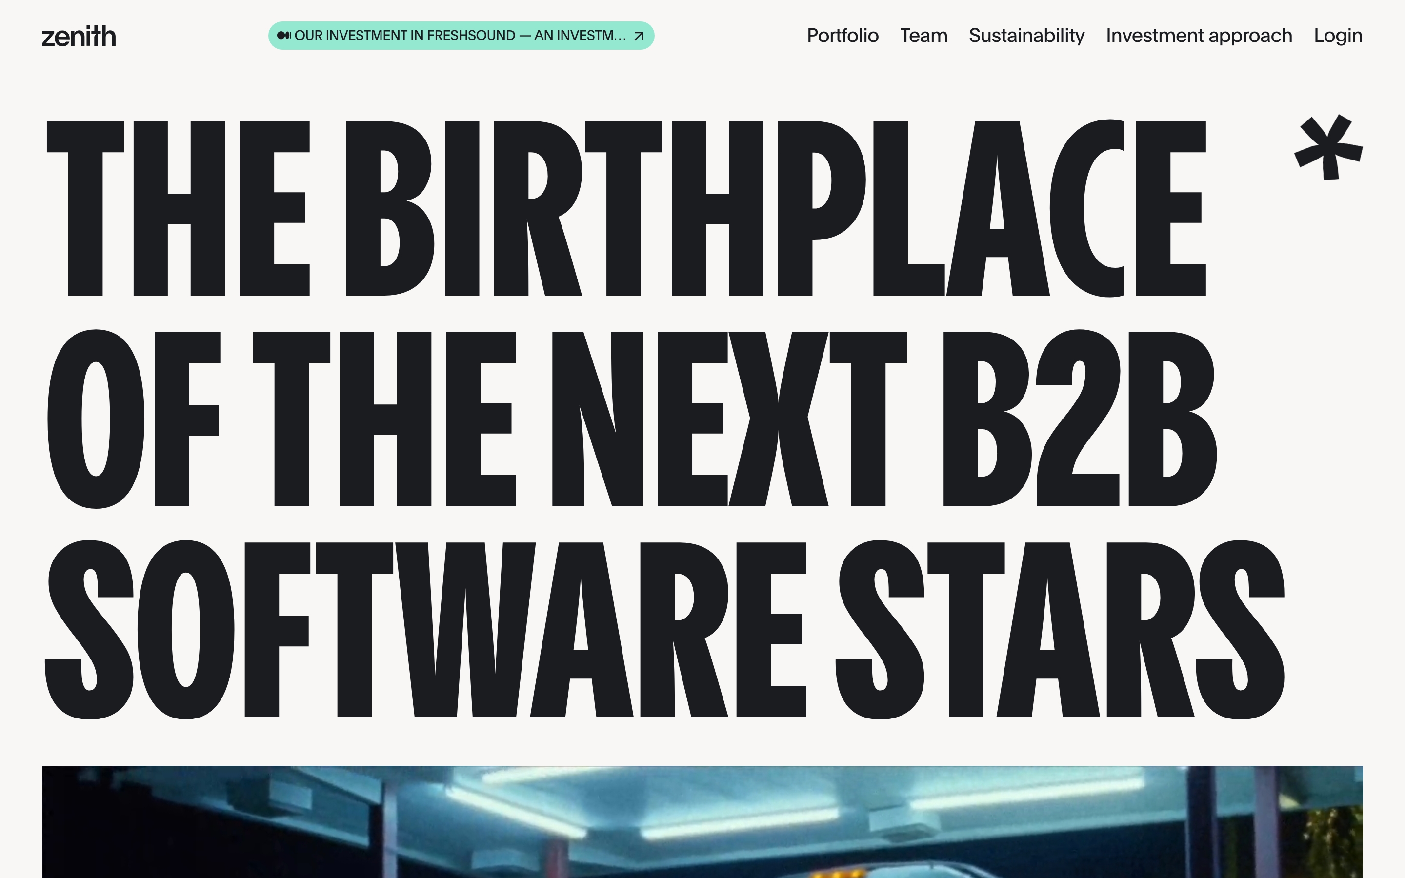Click the zenith logo
The image size is (1405, 878).
point(79,36)
